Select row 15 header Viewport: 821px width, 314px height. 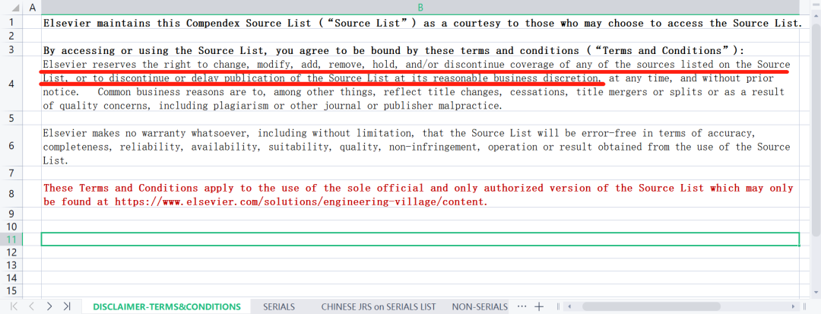click(11, 290)
